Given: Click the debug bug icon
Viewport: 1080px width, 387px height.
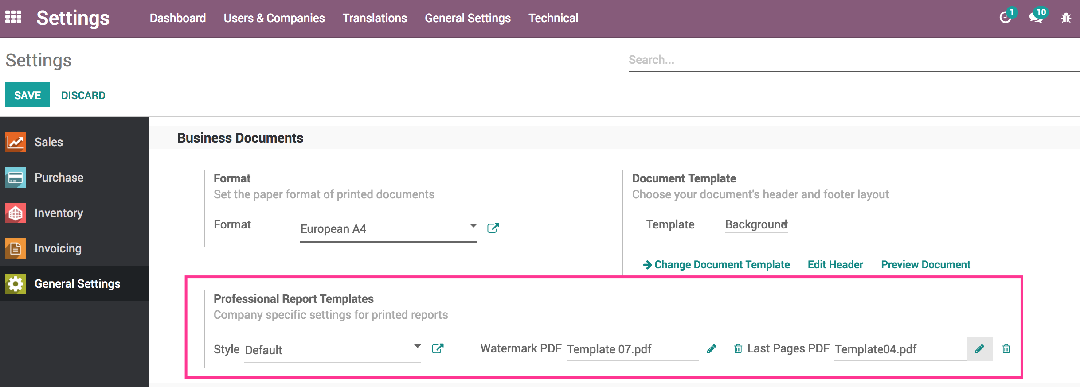Looking at the screenshot, I should pyautogui.click(x=1066, y=18).
